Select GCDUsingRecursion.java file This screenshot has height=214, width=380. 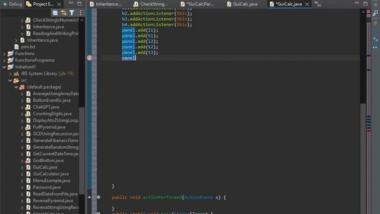point(56,134)
